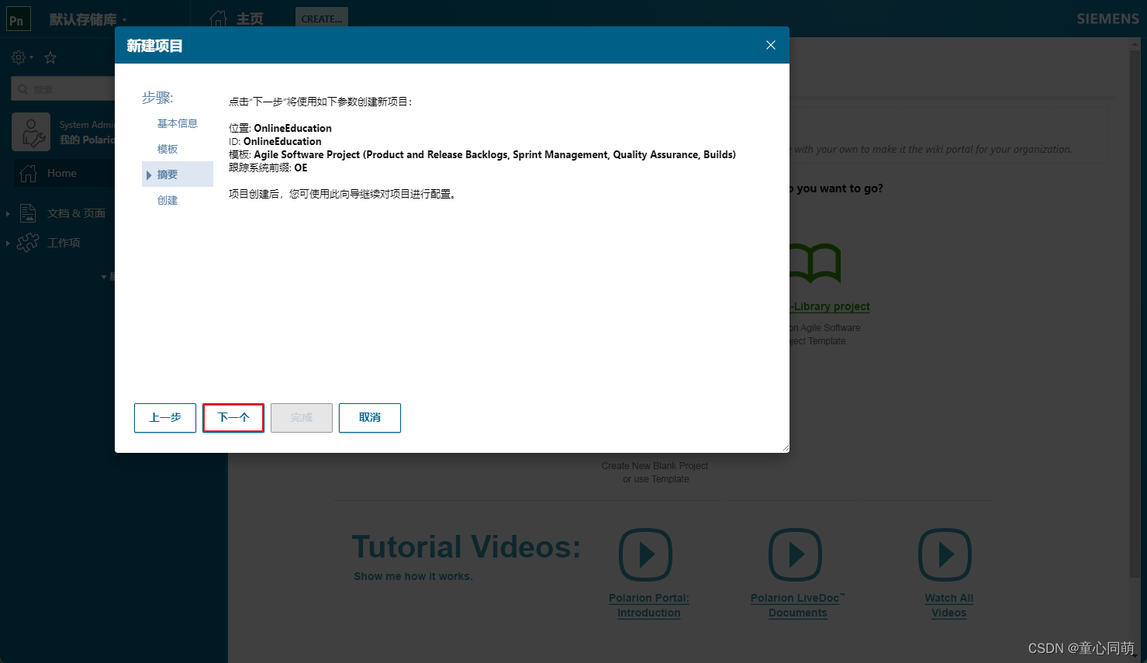
Task: Click the 取消 button
Action: point(370,418)
